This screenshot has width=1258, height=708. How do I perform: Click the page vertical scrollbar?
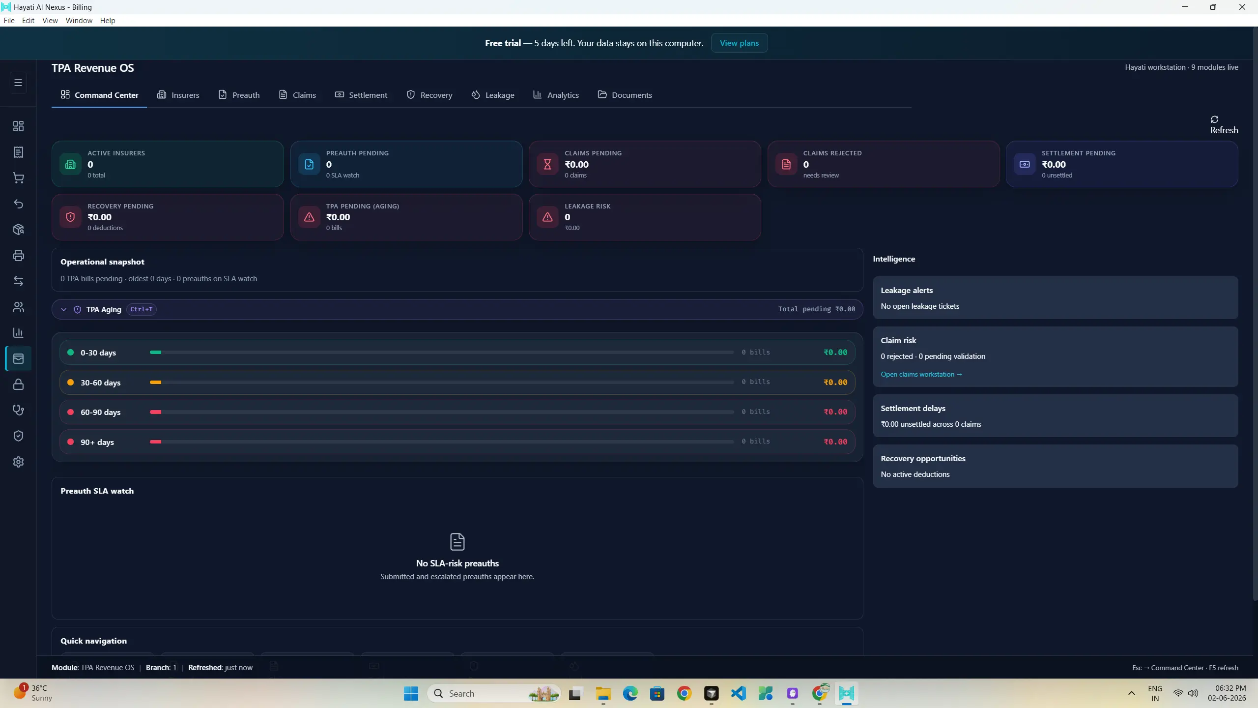1254,315
